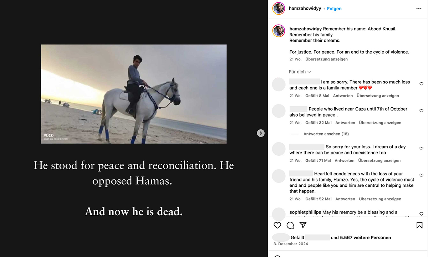Like the 'So sorry for your loss' comment
Image resolution: width=428 pixels, height=257 pixels.
click(421, 149)
